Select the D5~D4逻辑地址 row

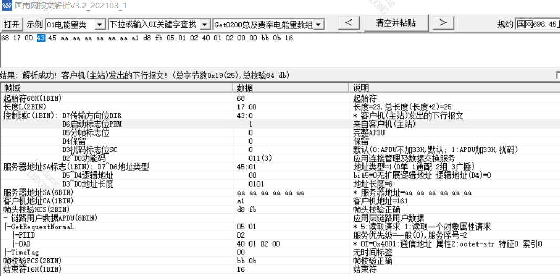[280, 175]
